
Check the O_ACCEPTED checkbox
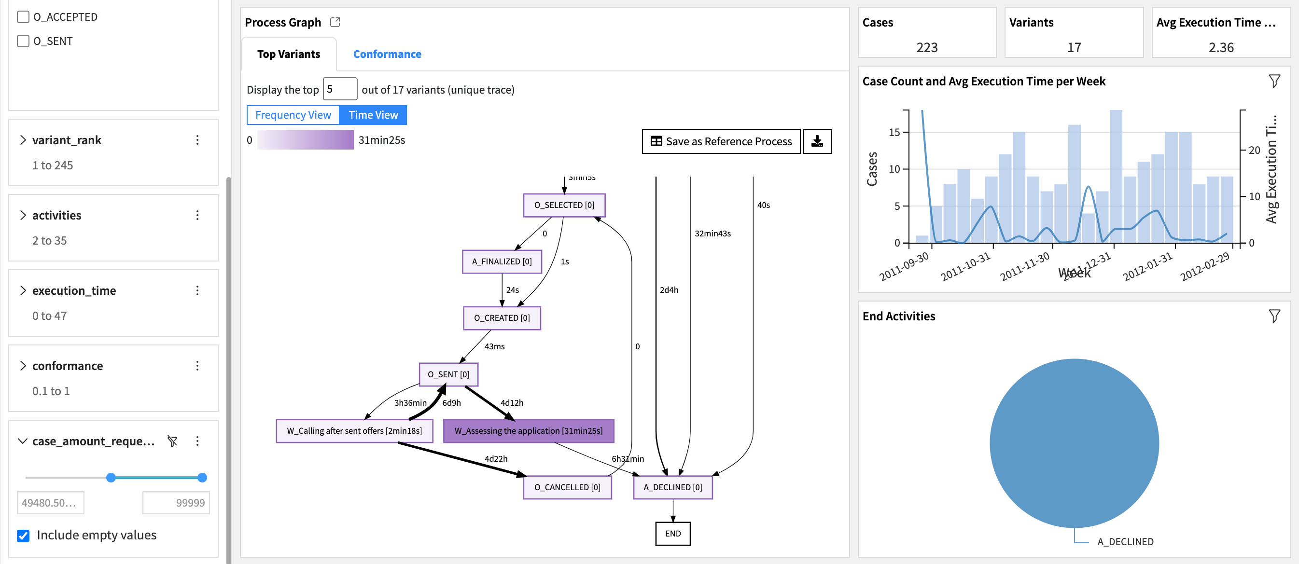tap(22, 16)
